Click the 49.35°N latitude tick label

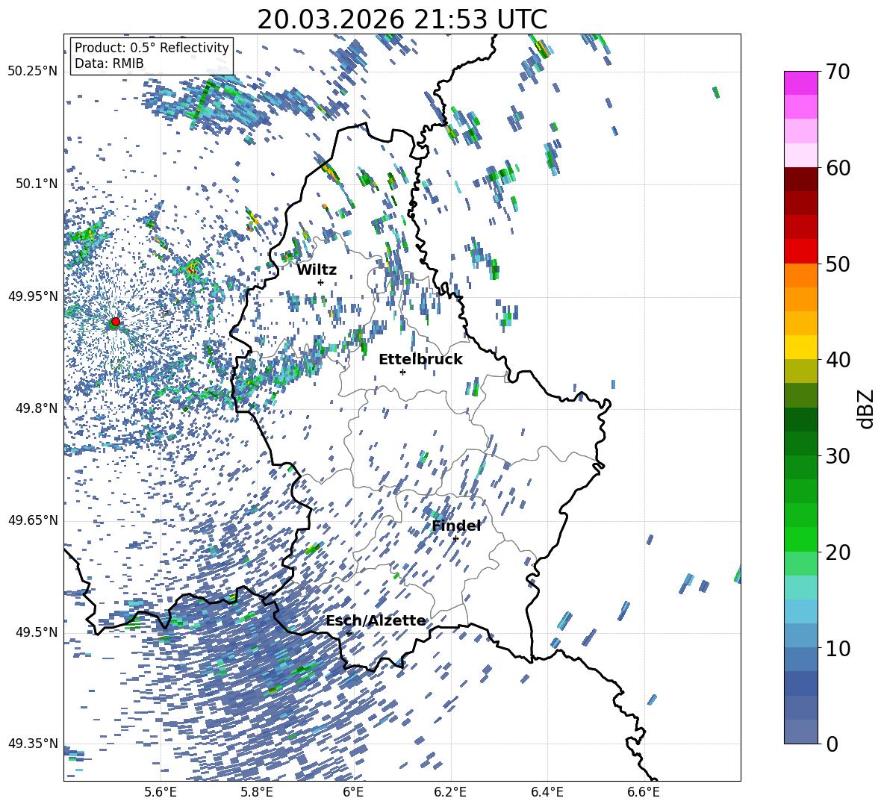33,744
